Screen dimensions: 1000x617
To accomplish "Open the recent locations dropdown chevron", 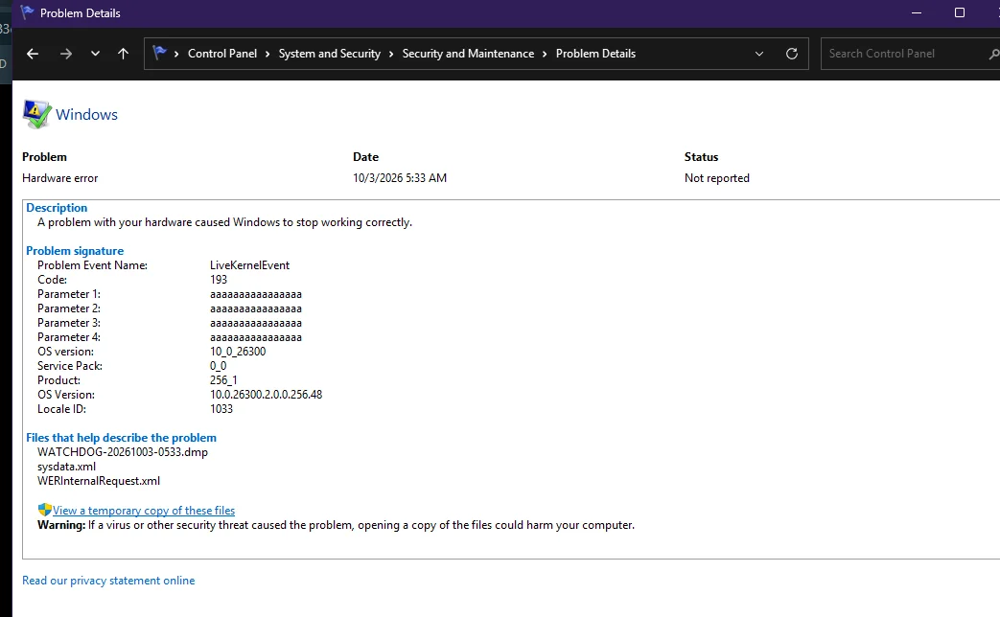I will pyautogui.click(x=95, y=54).
